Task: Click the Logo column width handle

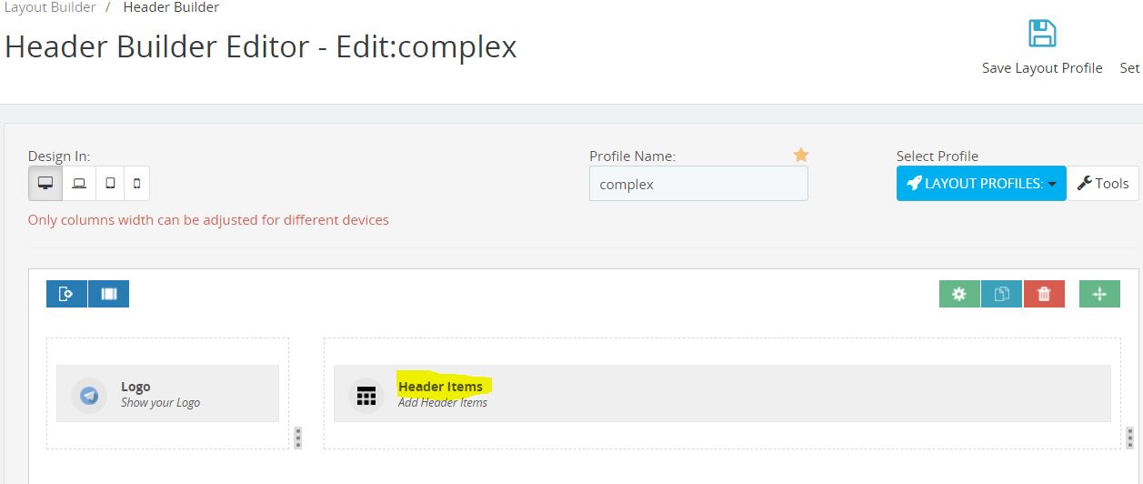Action: [297, 438]
